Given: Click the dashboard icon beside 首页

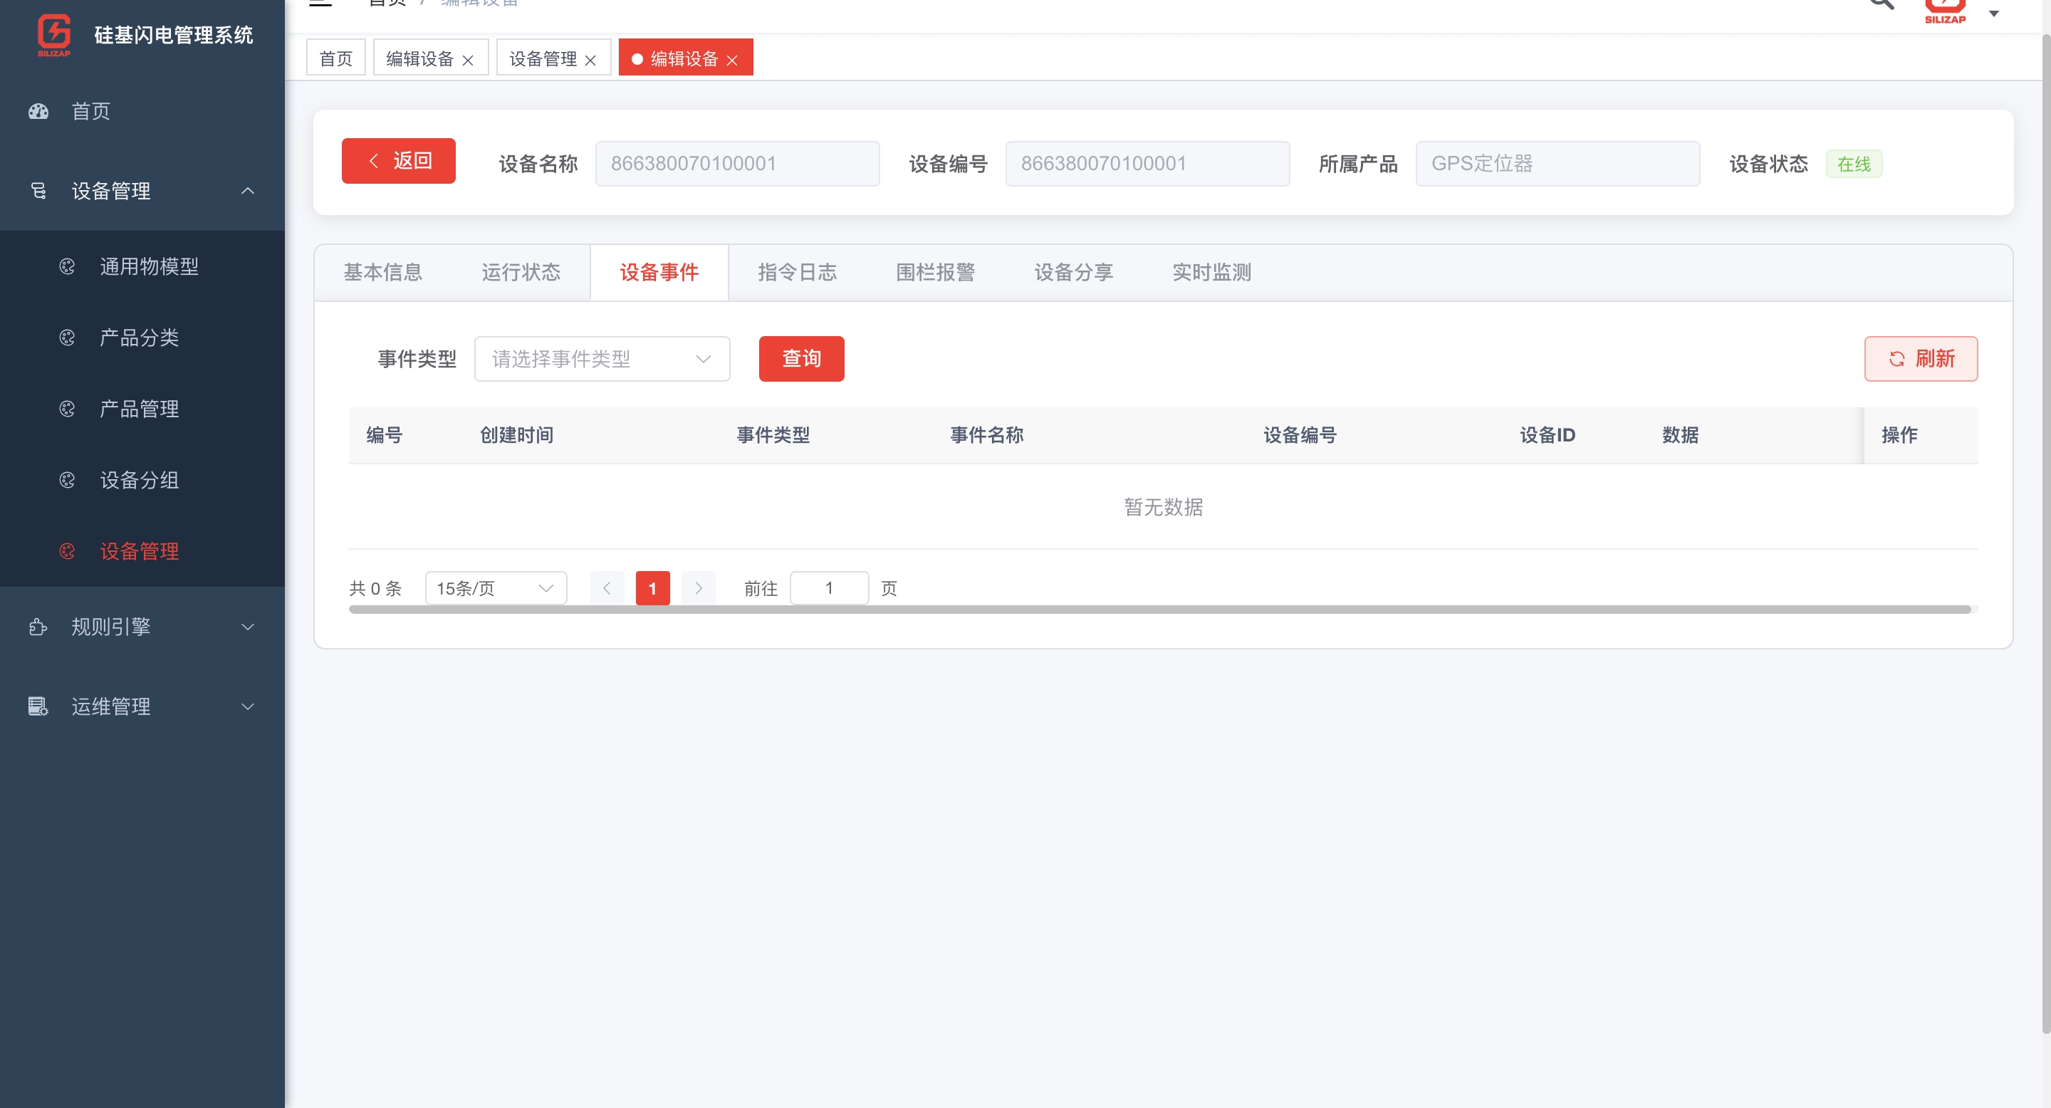Looking at the screenshot, I should (38, 111).
